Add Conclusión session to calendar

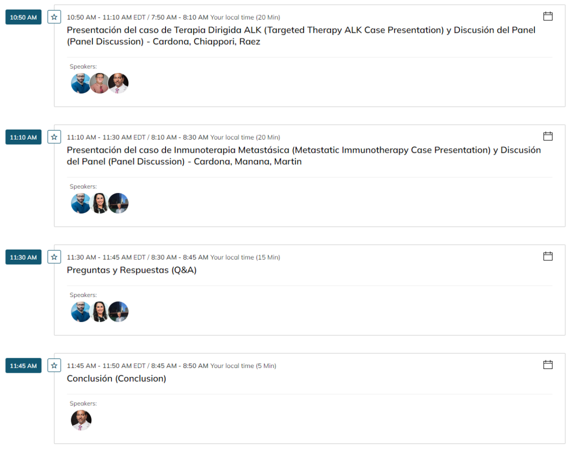click(548, 365)
